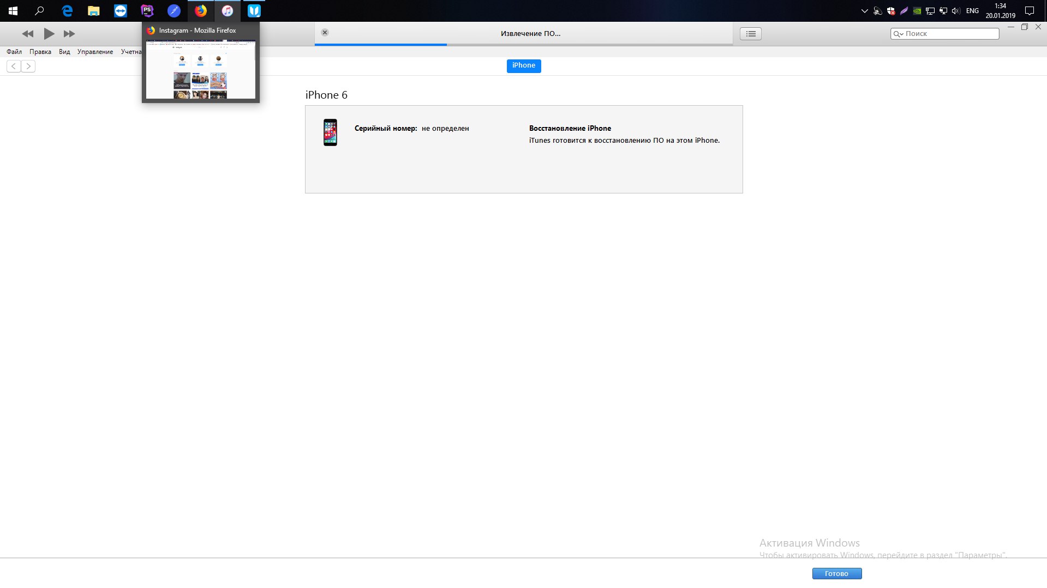The height and width of the screenshot is (588, 1047).
Task: Expand hidden system tray icons chevron
Action: (864, 11)
